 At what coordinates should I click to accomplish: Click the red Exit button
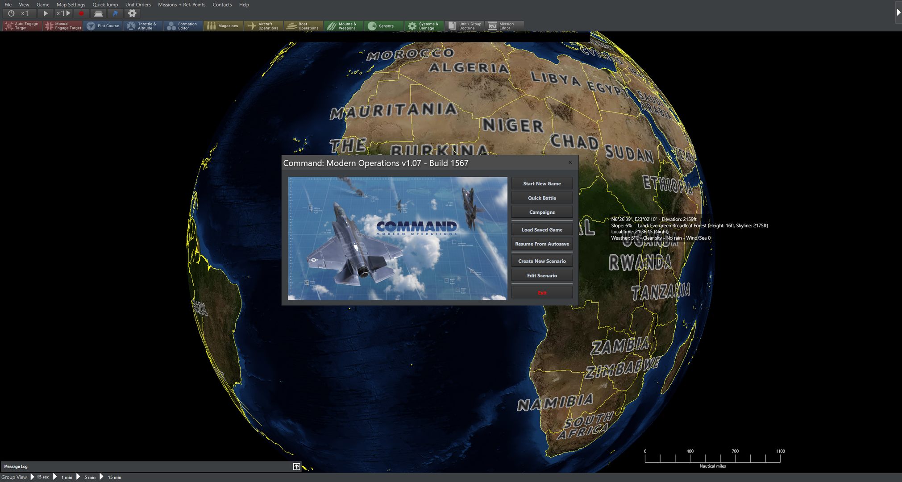[x=542, y=293]
